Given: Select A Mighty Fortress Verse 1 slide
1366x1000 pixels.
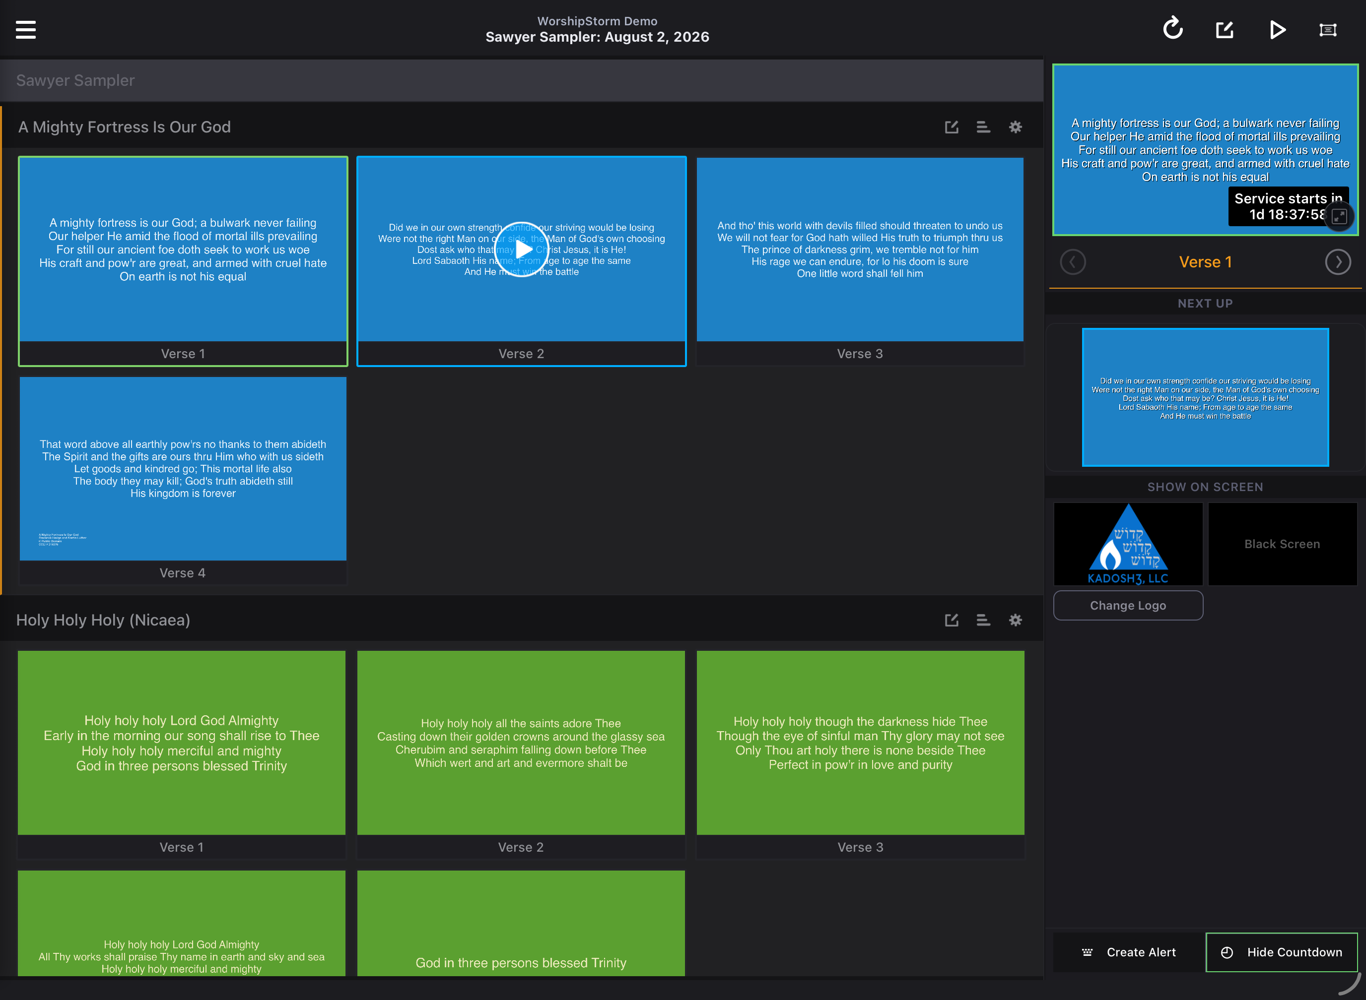Looking at the screenshot, I should pyautogui.click(x=183, y=261).
